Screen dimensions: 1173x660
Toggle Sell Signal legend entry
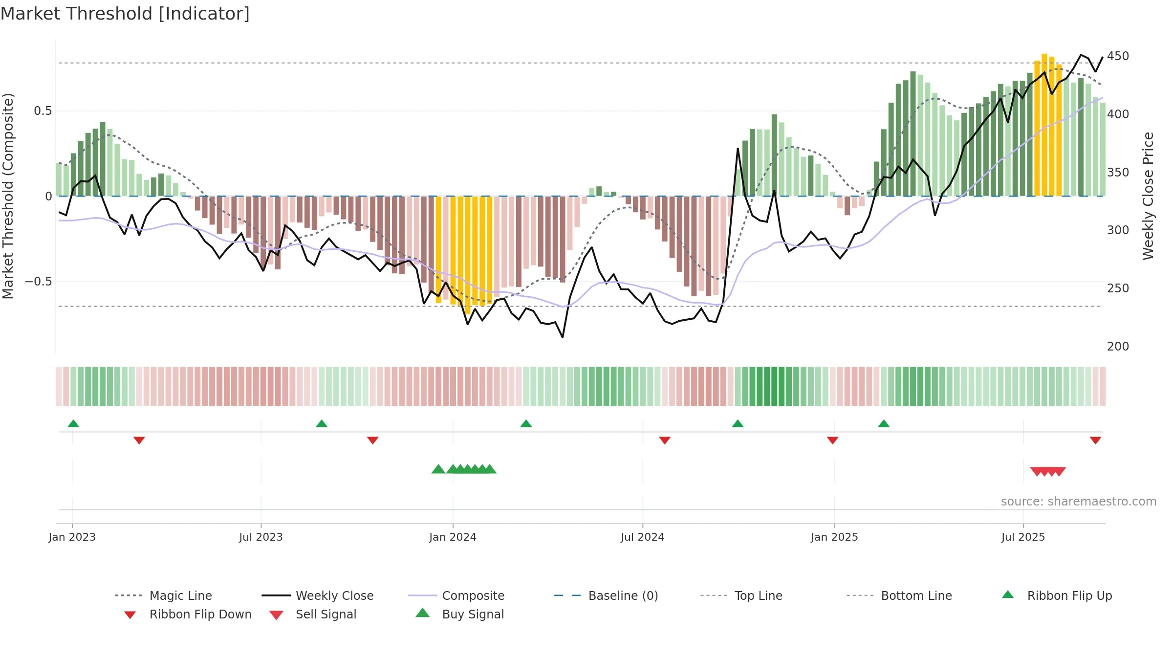(x=313, y=614)
